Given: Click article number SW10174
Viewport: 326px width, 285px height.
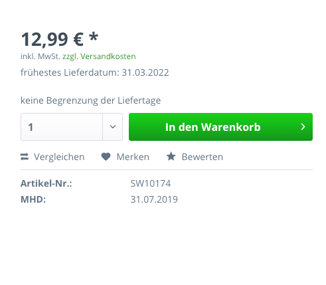Looking at the screenshot, I should coord(151,183).
